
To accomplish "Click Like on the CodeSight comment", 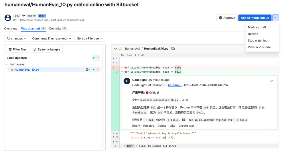I will coord(172,126).
